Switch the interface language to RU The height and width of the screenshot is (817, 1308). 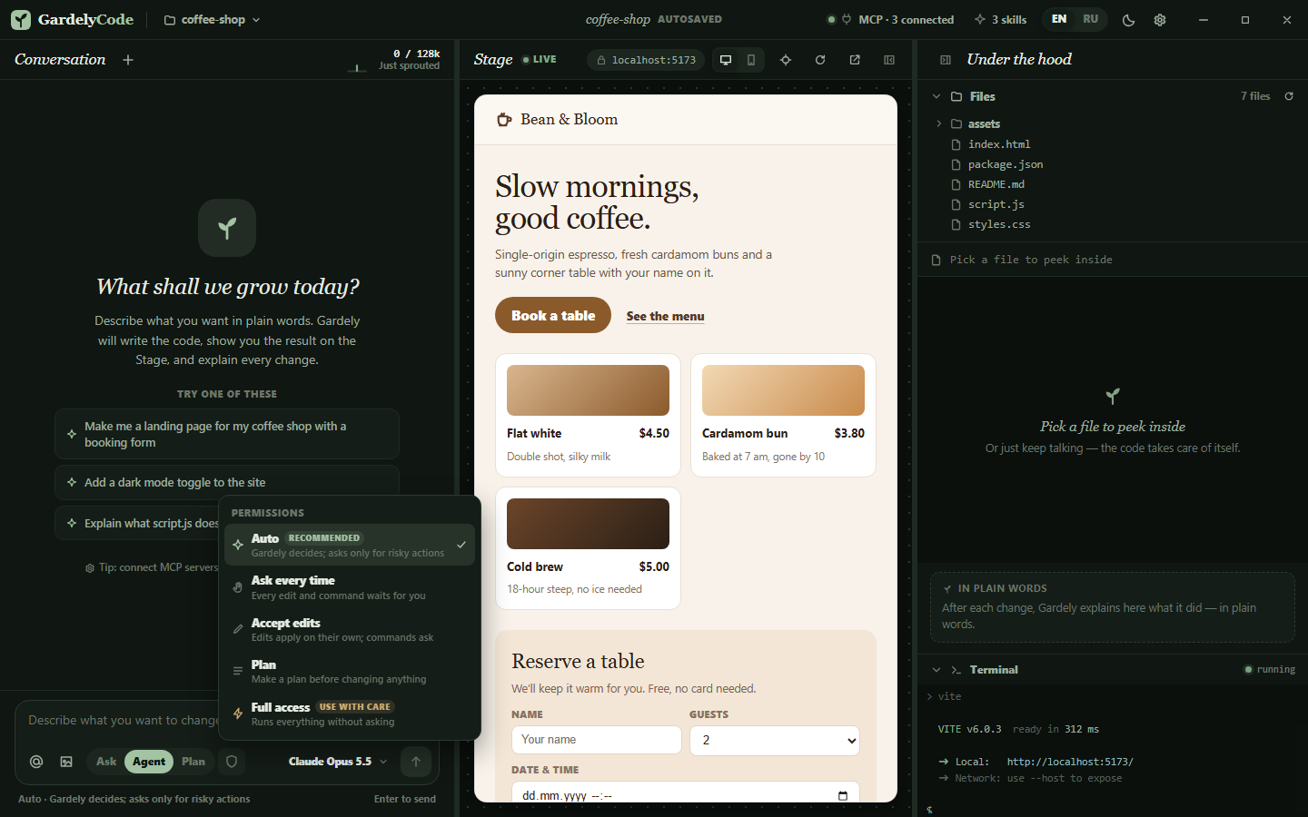1090,19
